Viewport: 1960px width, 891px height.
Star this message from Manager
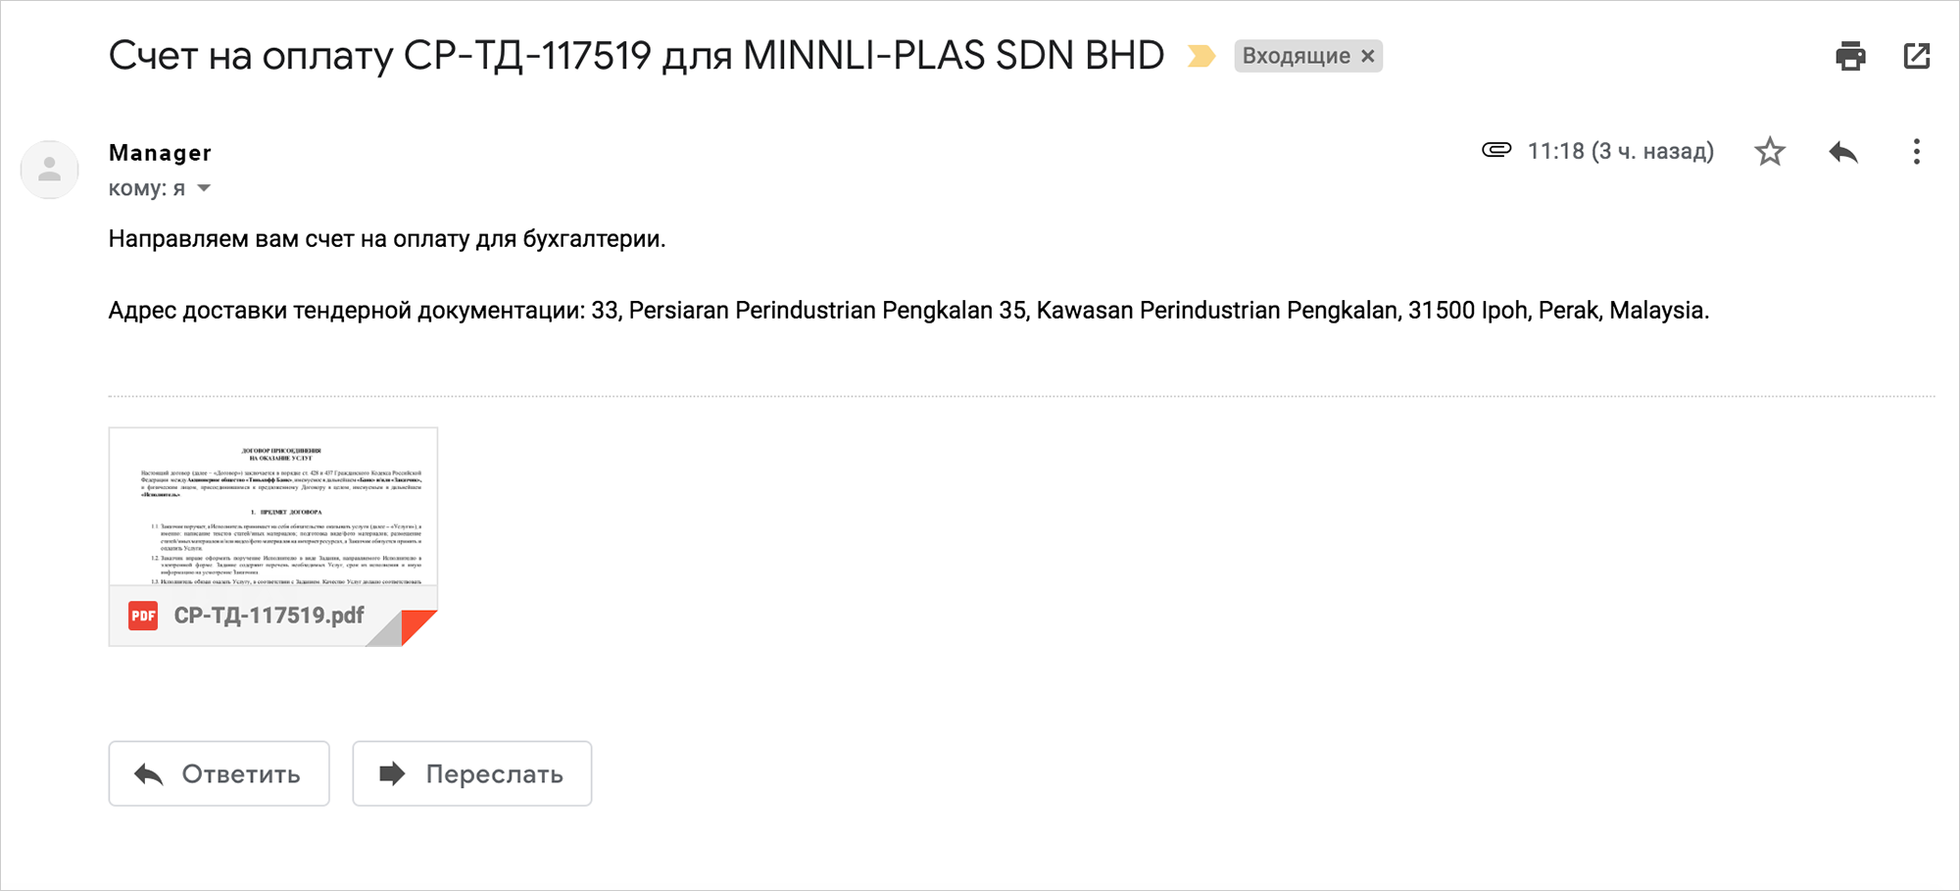(1770, 152)
